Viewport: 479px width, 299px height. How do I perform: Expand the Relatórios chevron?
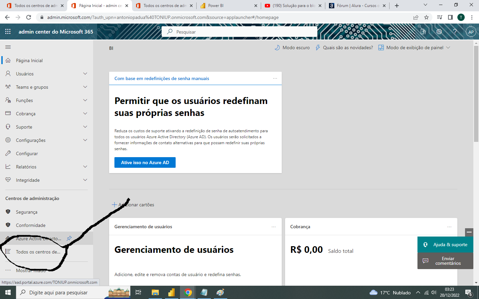click(85, 167)
